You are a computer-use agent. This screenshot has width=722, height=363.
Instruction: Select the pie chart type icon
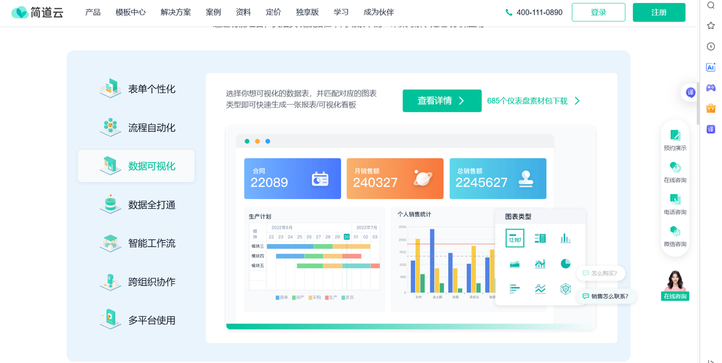(x=566, y=264)
